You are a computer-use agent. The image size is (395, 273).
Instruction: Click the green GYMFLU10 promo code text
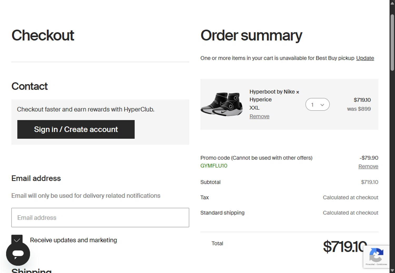point(214,166)
